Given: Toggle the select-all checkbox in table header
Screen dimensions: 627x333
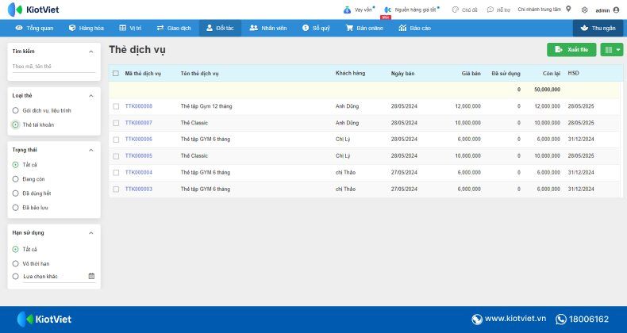Looking at the screenshot, I should pos(116,73).
